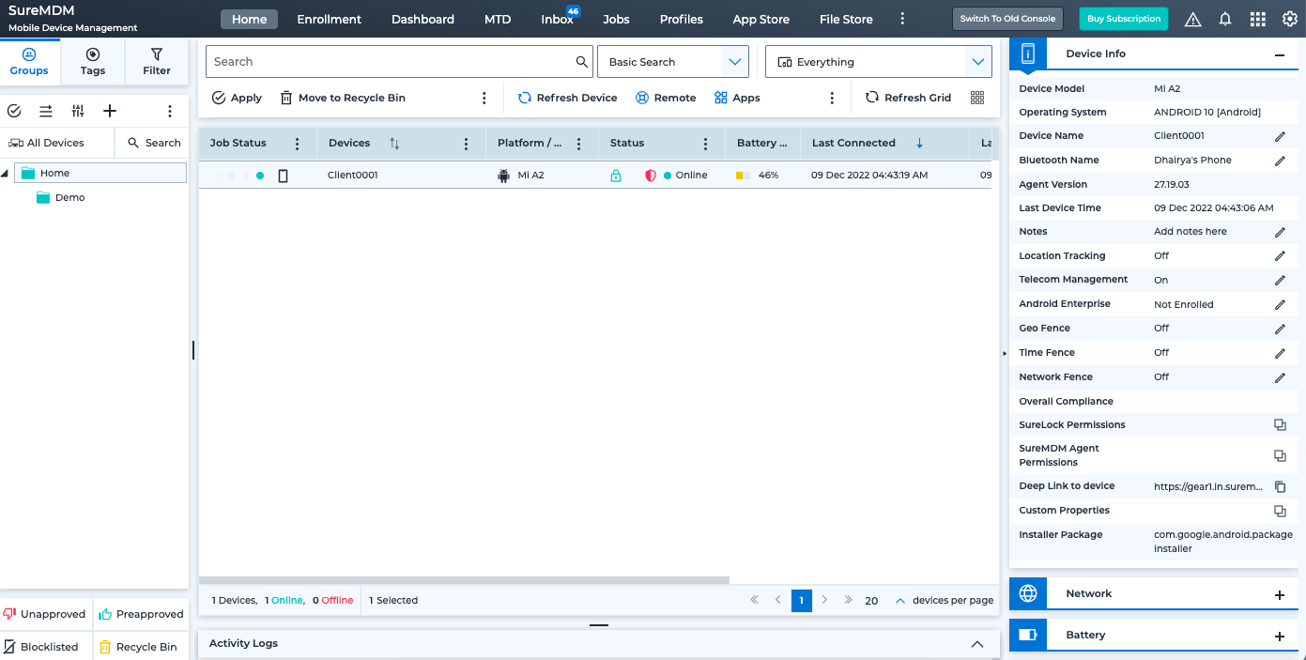Edit the Time Fence setting
1306x660 pixels.
pos(1280,353)
